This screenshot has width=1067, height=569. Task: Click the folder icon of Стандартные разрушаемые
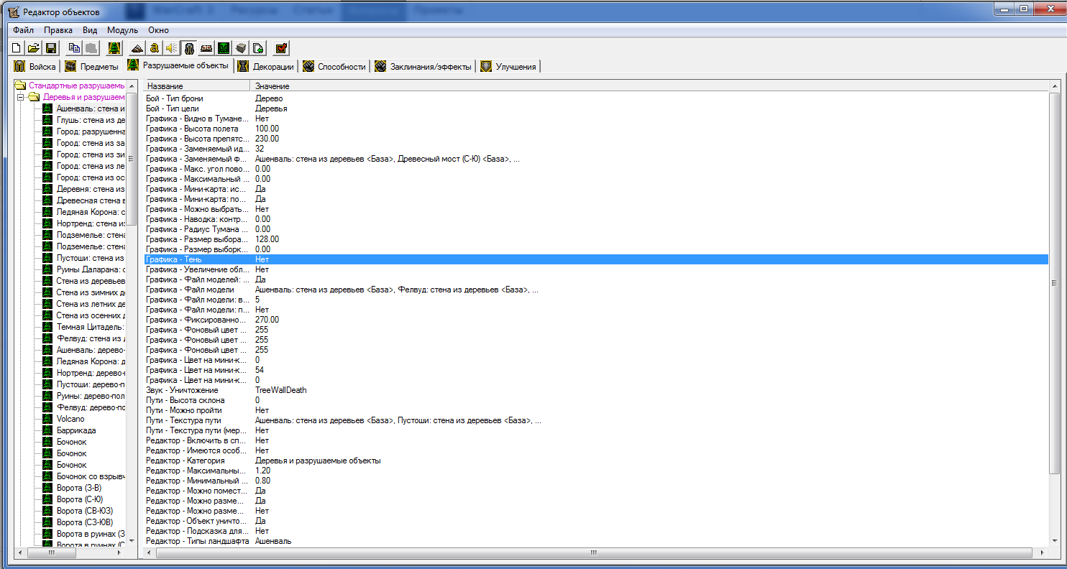pyautogui.click(x=20, y=85)
